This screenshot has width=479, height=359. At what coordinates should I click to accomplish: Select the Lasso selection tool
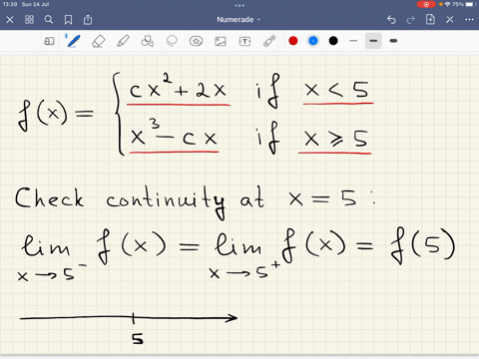click(172, 41)
